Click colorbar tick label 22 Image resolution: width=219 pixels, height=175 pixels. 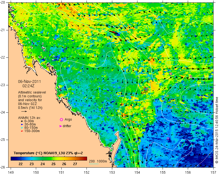coord(21,164)
